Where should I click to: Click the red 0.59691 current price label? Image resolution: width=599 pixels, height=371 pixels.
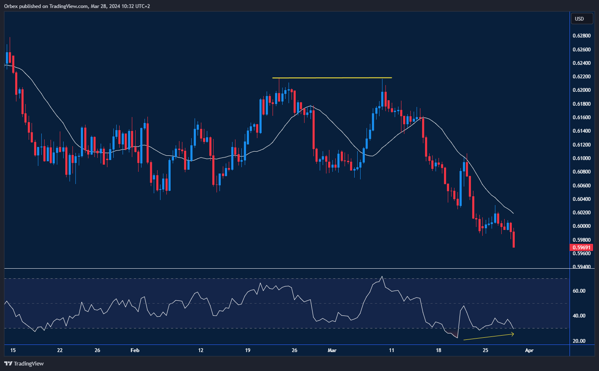581,248
